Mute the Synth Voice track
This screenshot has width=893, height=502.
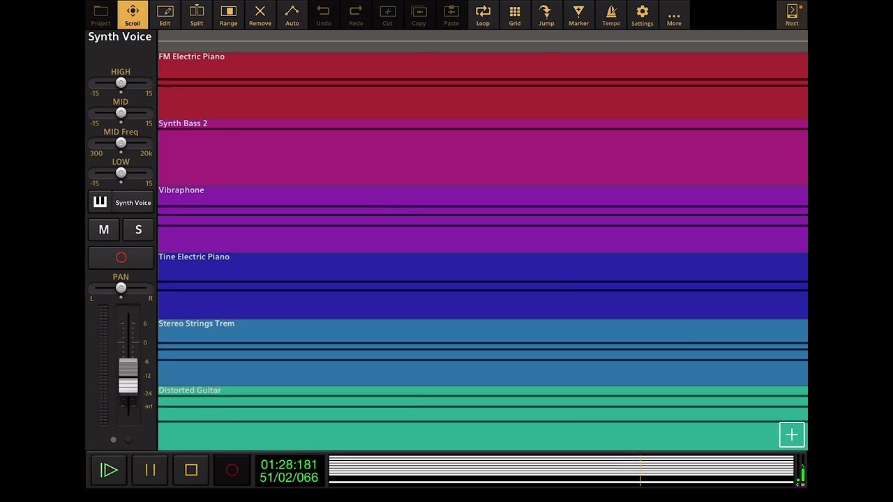(x=104, y=229)
